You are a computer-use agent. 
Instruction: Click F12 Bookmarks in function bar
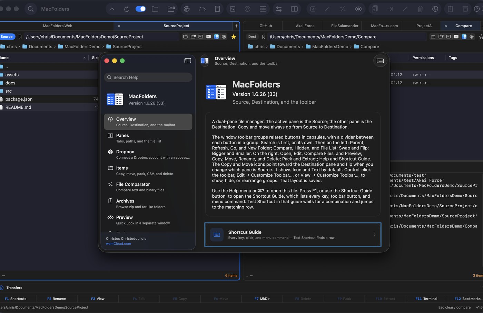pos(467,299)
